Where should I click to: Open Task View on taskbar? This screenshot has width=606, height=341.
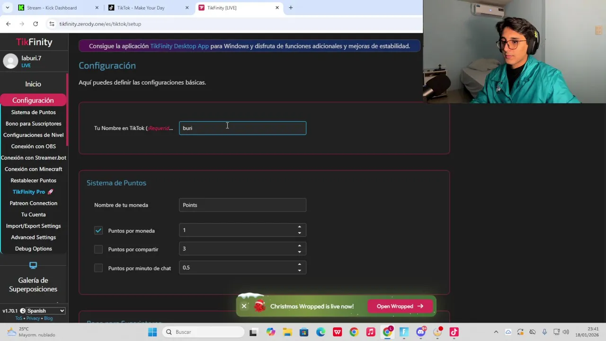point(253,332)
